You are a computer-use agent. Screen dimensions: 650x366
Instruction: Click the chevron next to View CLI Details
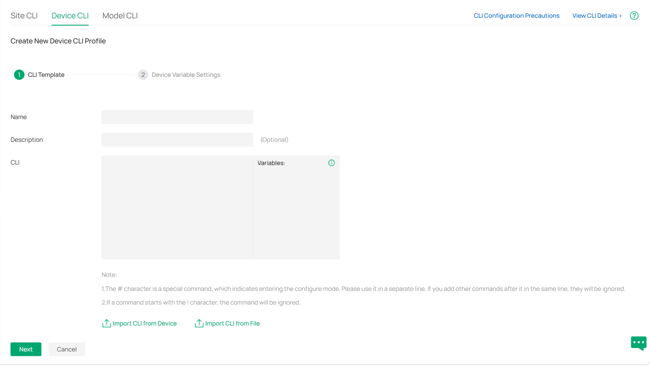[x=620, y=16]
